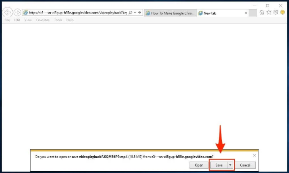Viewport: 289px width, 173px height.
Task: Open the View menu
Action: 28,20
